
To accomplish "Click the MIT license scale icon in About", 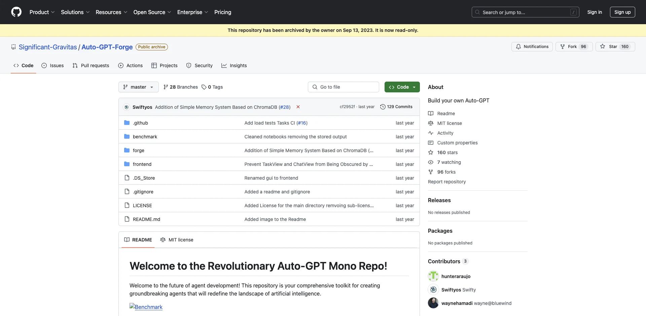I will tap(431, 123).
